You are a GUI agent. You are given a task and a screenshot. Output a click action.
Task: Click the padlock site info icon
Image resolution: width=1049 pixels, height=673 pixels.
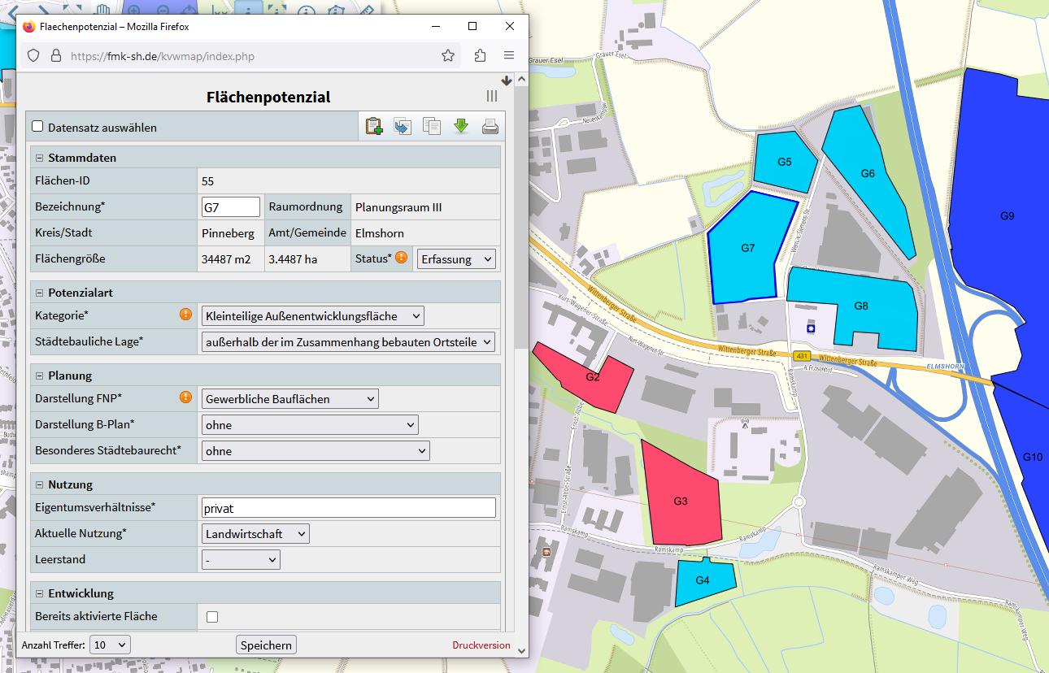(x=56, y=56)
